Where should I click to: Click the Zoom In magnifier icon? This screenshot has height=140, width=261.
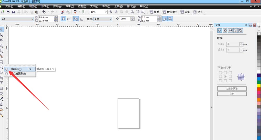point(111,12)
